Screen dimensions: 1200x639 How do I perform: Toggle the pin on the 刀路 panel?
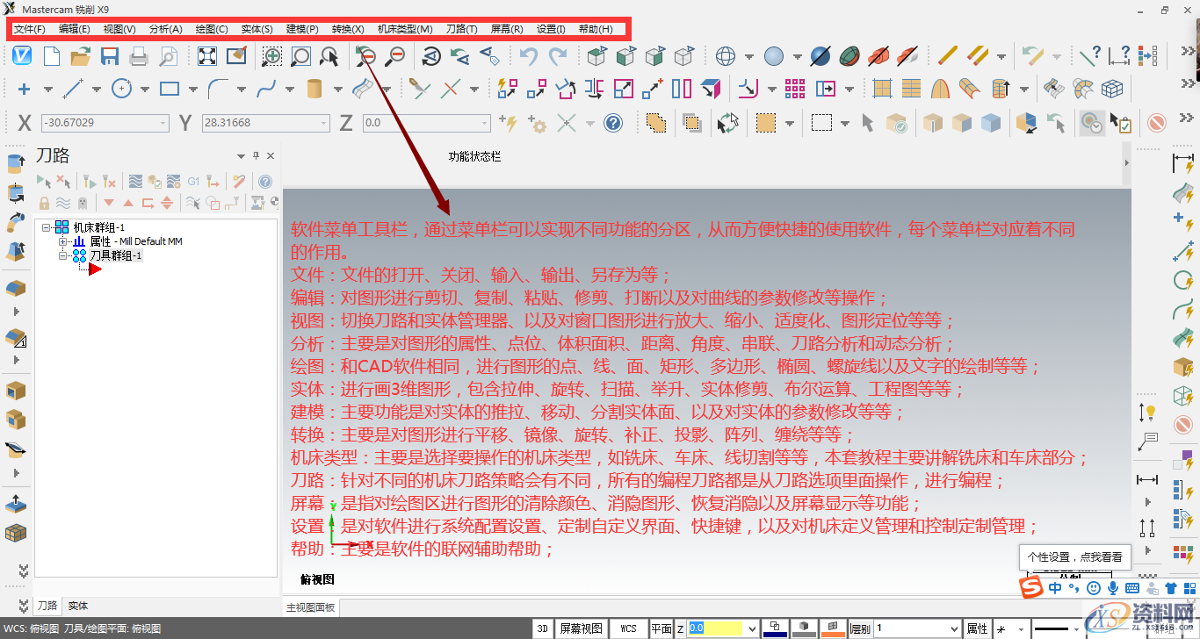(256, 155)
